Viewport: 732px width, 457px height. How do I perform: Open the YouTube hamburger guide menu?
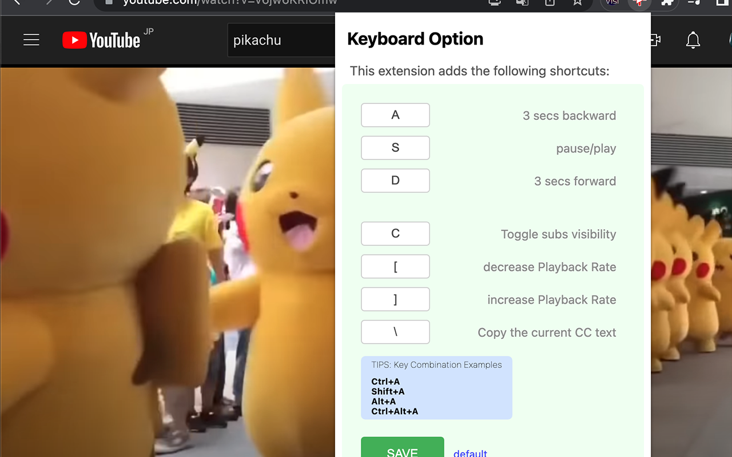tap(31, 40)
